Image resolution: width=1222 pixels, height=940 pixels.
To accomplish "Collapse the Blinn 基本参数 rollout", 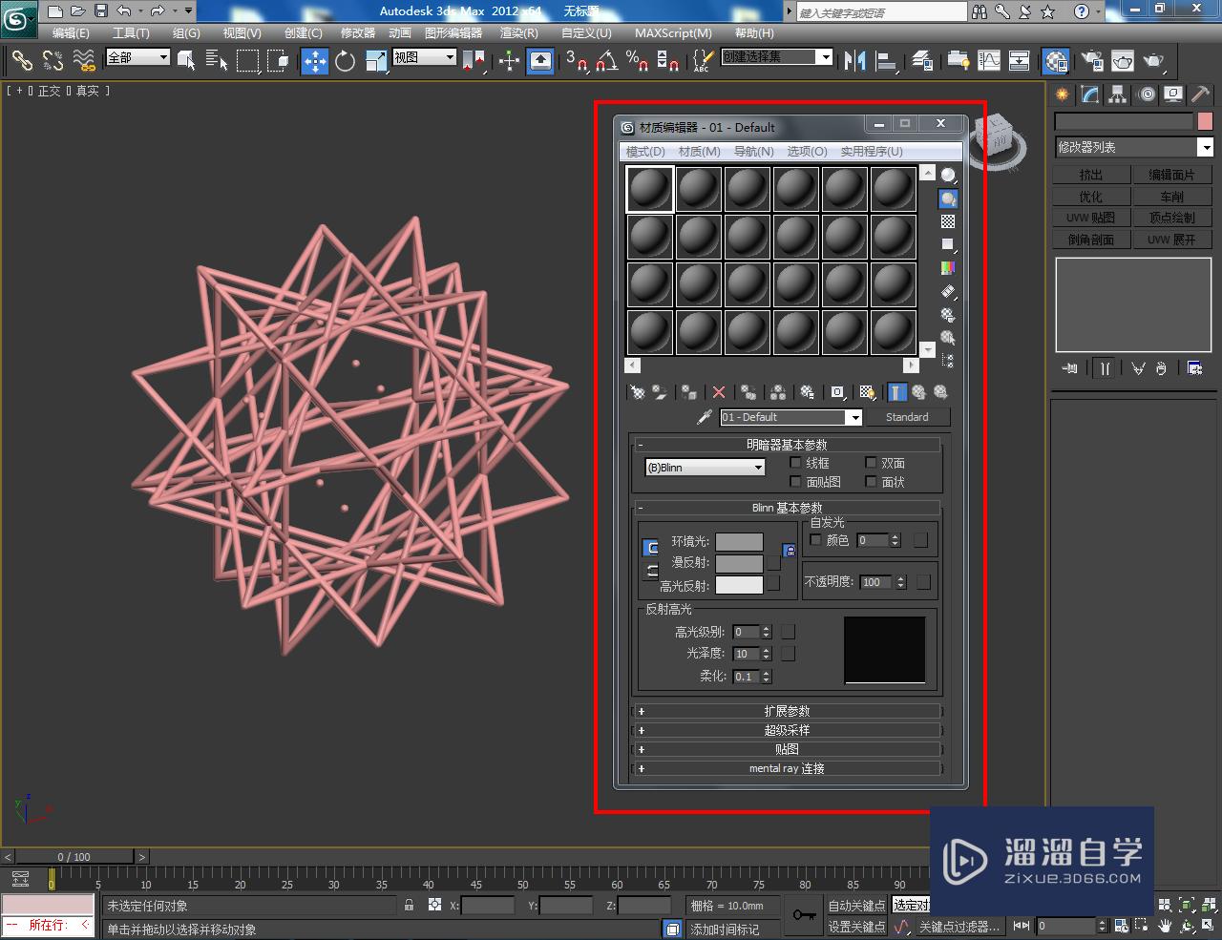I will point(788,508).
